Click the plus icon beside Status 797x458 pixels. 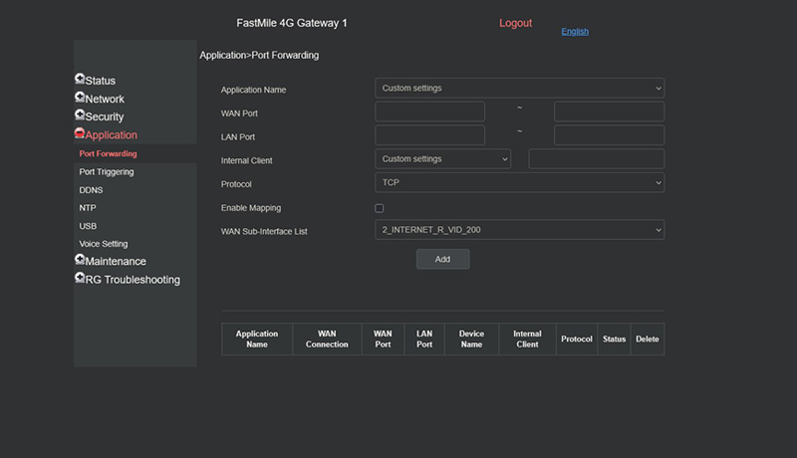80,80
